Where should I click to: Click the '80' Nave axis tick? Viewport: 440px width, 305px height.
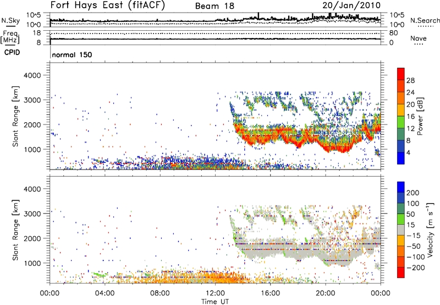[x=393, y=33]
